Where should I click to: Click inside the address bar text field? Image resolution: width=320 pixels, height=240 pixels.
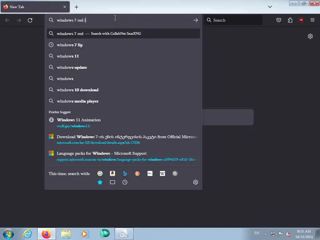[123, 20]
